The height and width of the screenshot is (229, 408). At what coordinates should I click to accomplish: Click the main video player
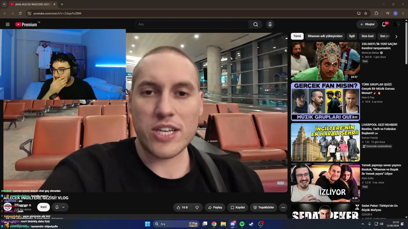click(145, 113)
